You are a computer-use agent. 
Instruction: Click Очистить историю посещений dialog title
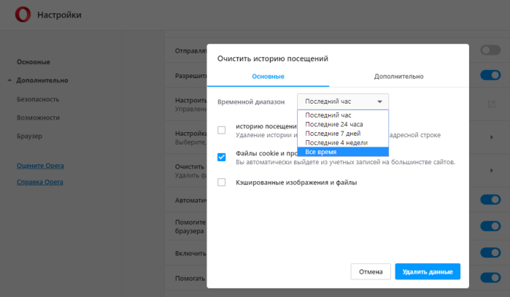273,58
